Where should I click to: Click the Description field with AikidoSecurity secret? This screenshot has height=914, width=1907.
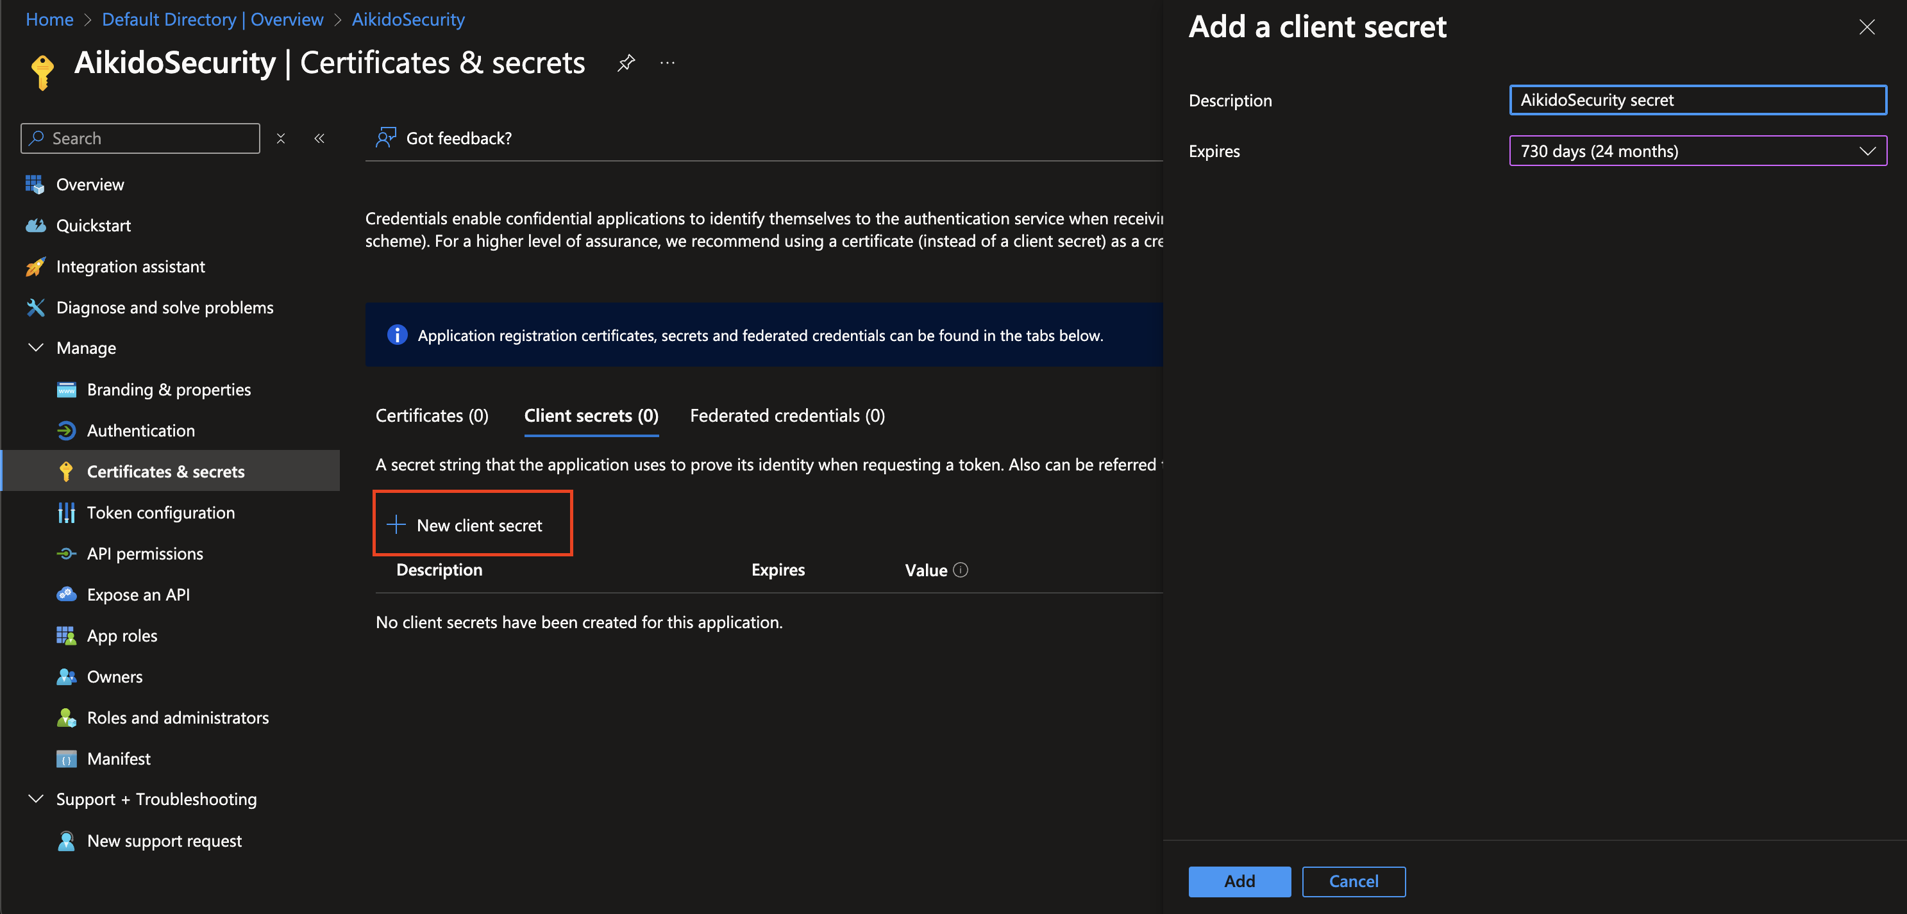pyautogui.click(x=1697, y=100)
